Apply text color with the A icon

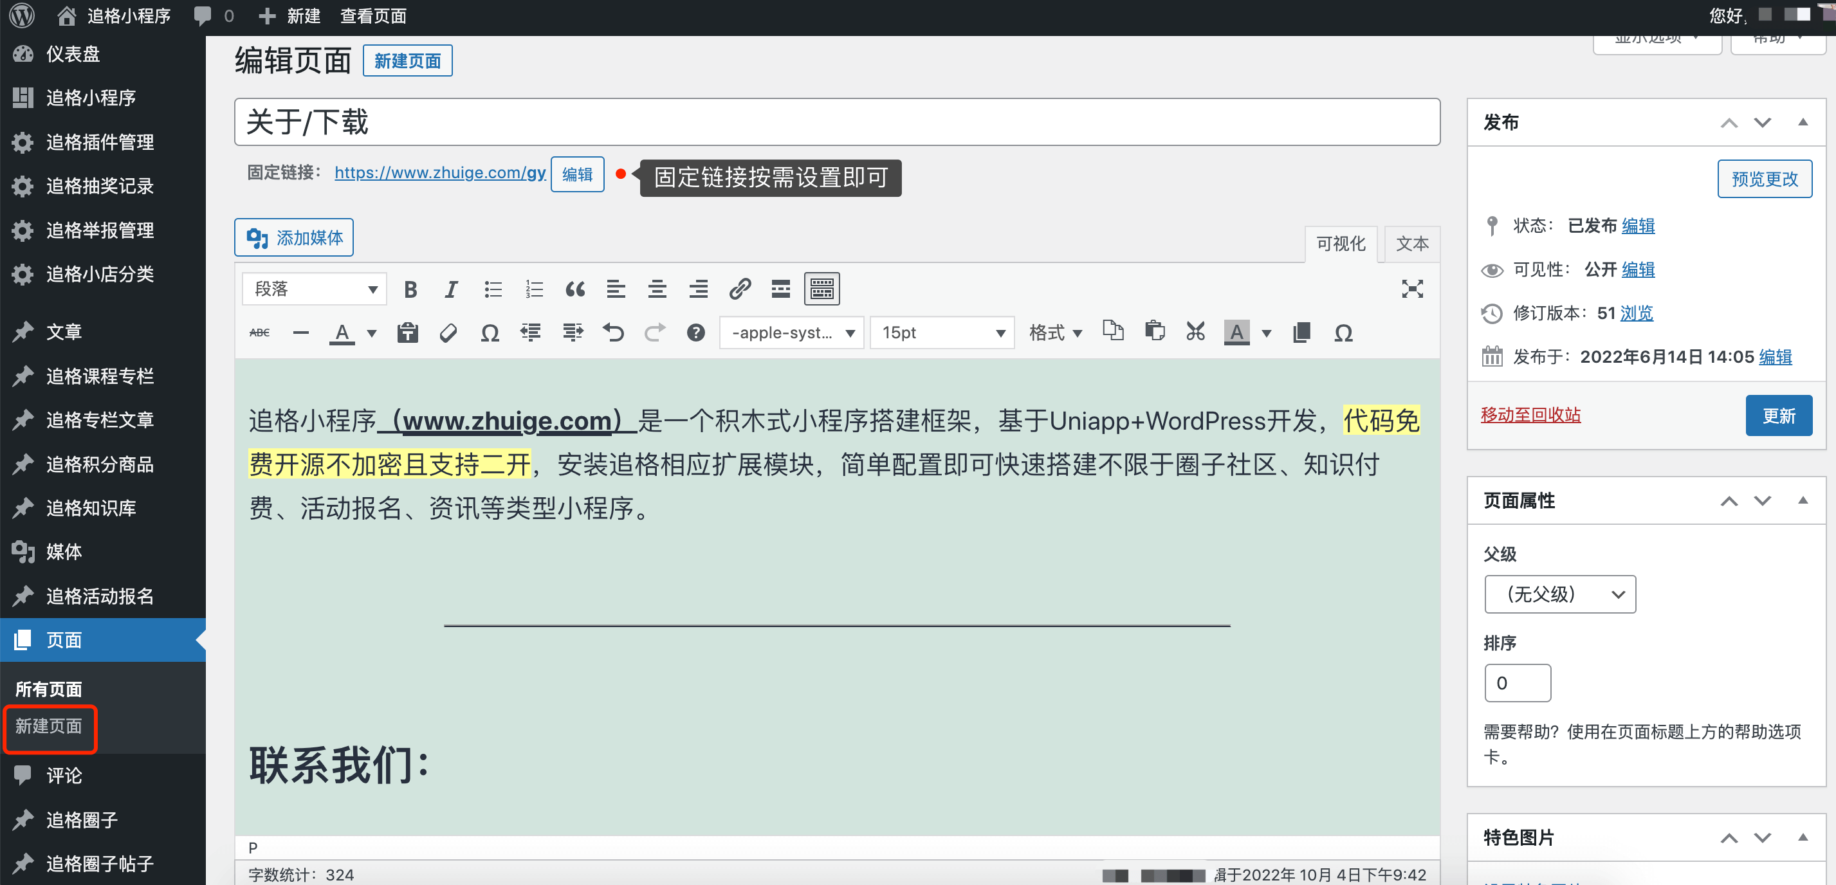(x=342, y=333)
